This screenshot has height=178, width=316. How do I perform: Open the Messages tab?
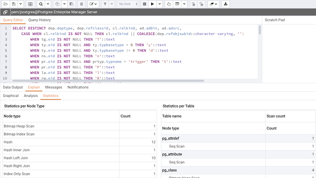54,87
